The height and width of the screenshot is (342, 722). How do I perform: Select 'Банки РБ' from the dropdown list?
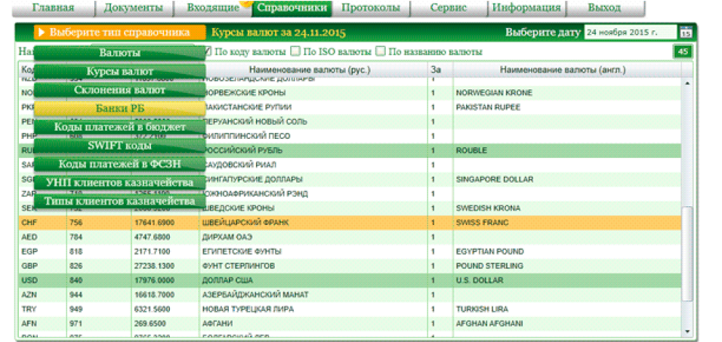coord(119,109)
